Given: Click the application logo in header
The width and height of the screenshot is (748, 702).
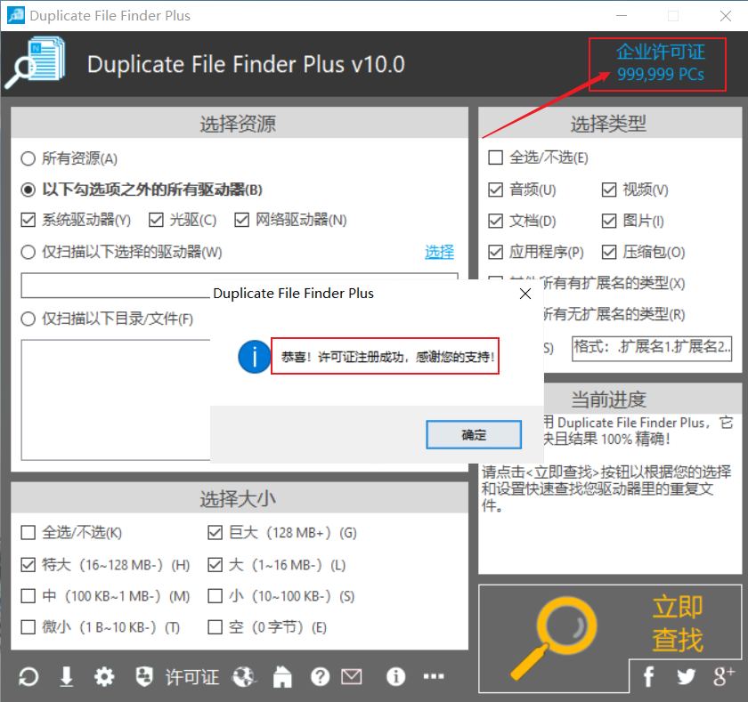Looking at the screenshot, I should pyautogui.click(x=36, y=62).
